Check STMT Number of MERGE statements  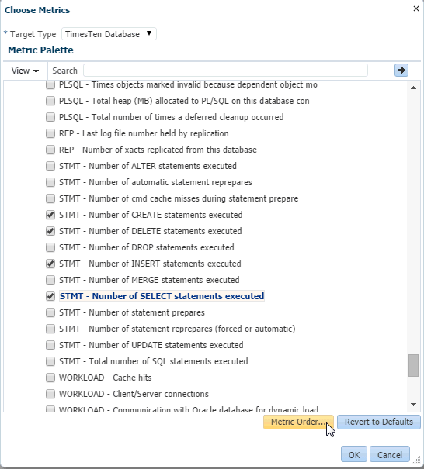click(x=50, y=280)
